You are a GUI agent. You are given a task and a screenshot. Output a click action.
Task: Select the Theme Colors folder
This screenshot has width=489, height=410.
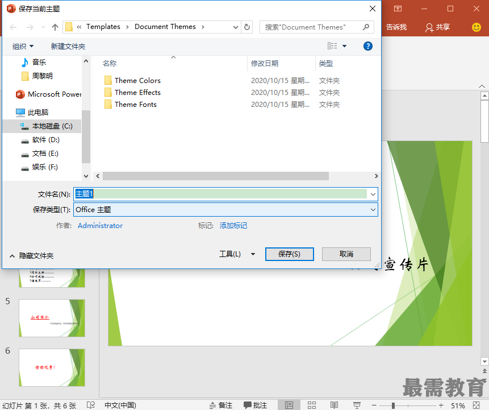tap(132, 81)
